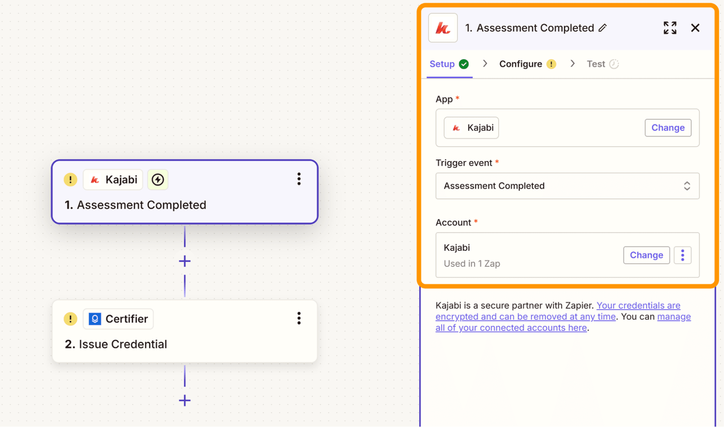Click the Kajabi app badge on step 1

[x=113, y=179]
